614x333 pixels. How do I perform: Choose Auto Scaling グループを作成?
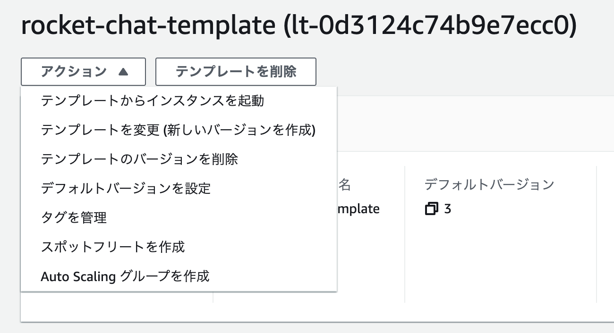179,276
